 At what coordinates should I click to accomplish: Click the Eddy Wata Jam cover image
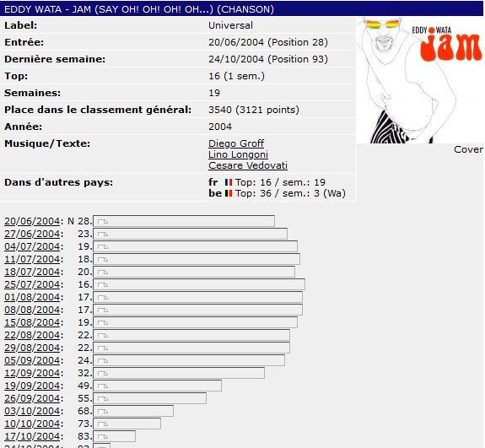point(420,80)
